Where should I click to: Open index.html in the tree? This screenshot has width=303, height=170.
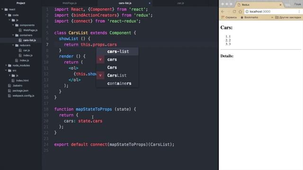(x=22, y=81)
